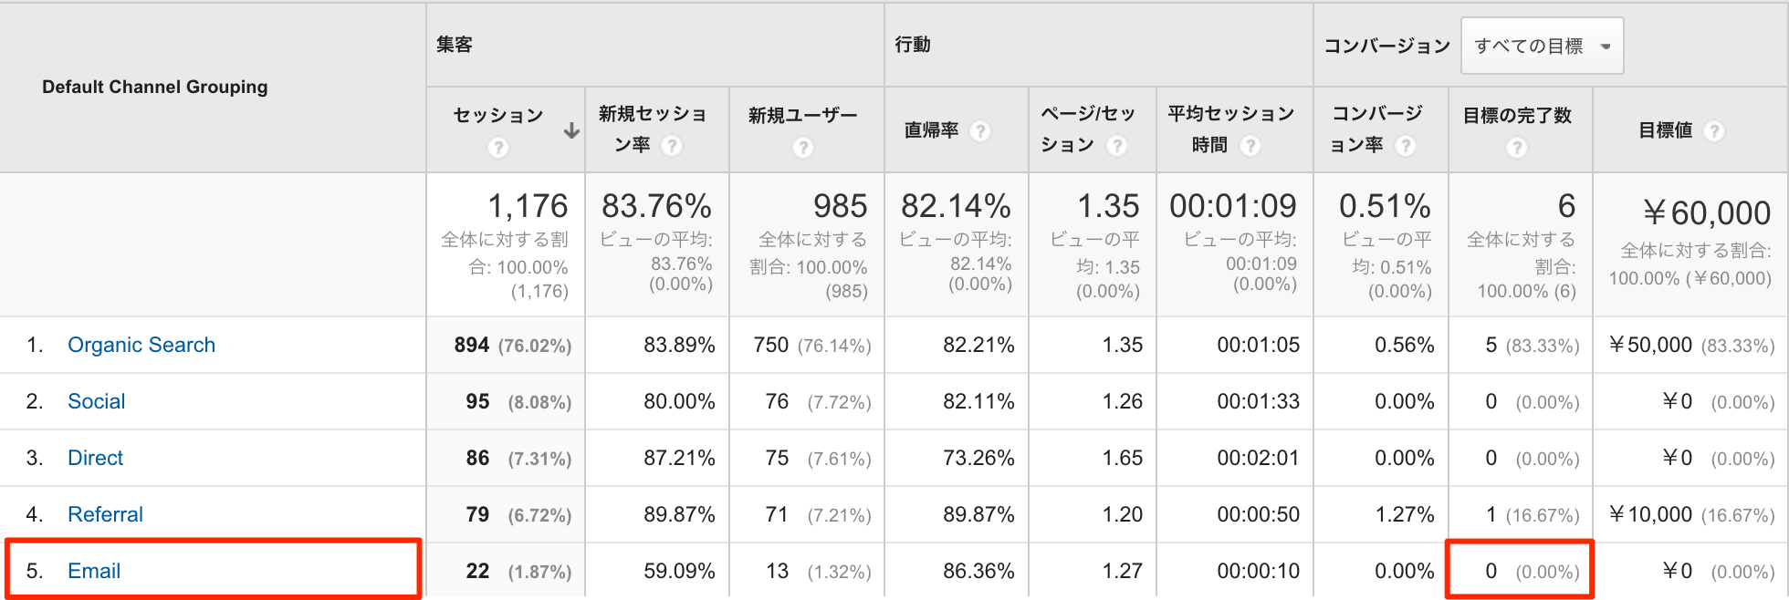Open the Referral channel link
This screenshot has height=600, width=1789.
106,514
